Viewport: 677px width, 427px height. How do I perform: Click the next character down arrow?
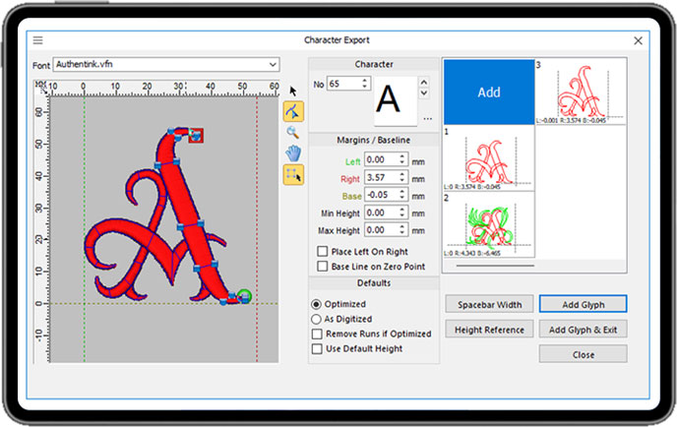point(424,93)
